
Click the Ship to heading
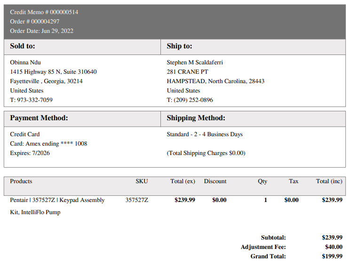coord(179,46)
